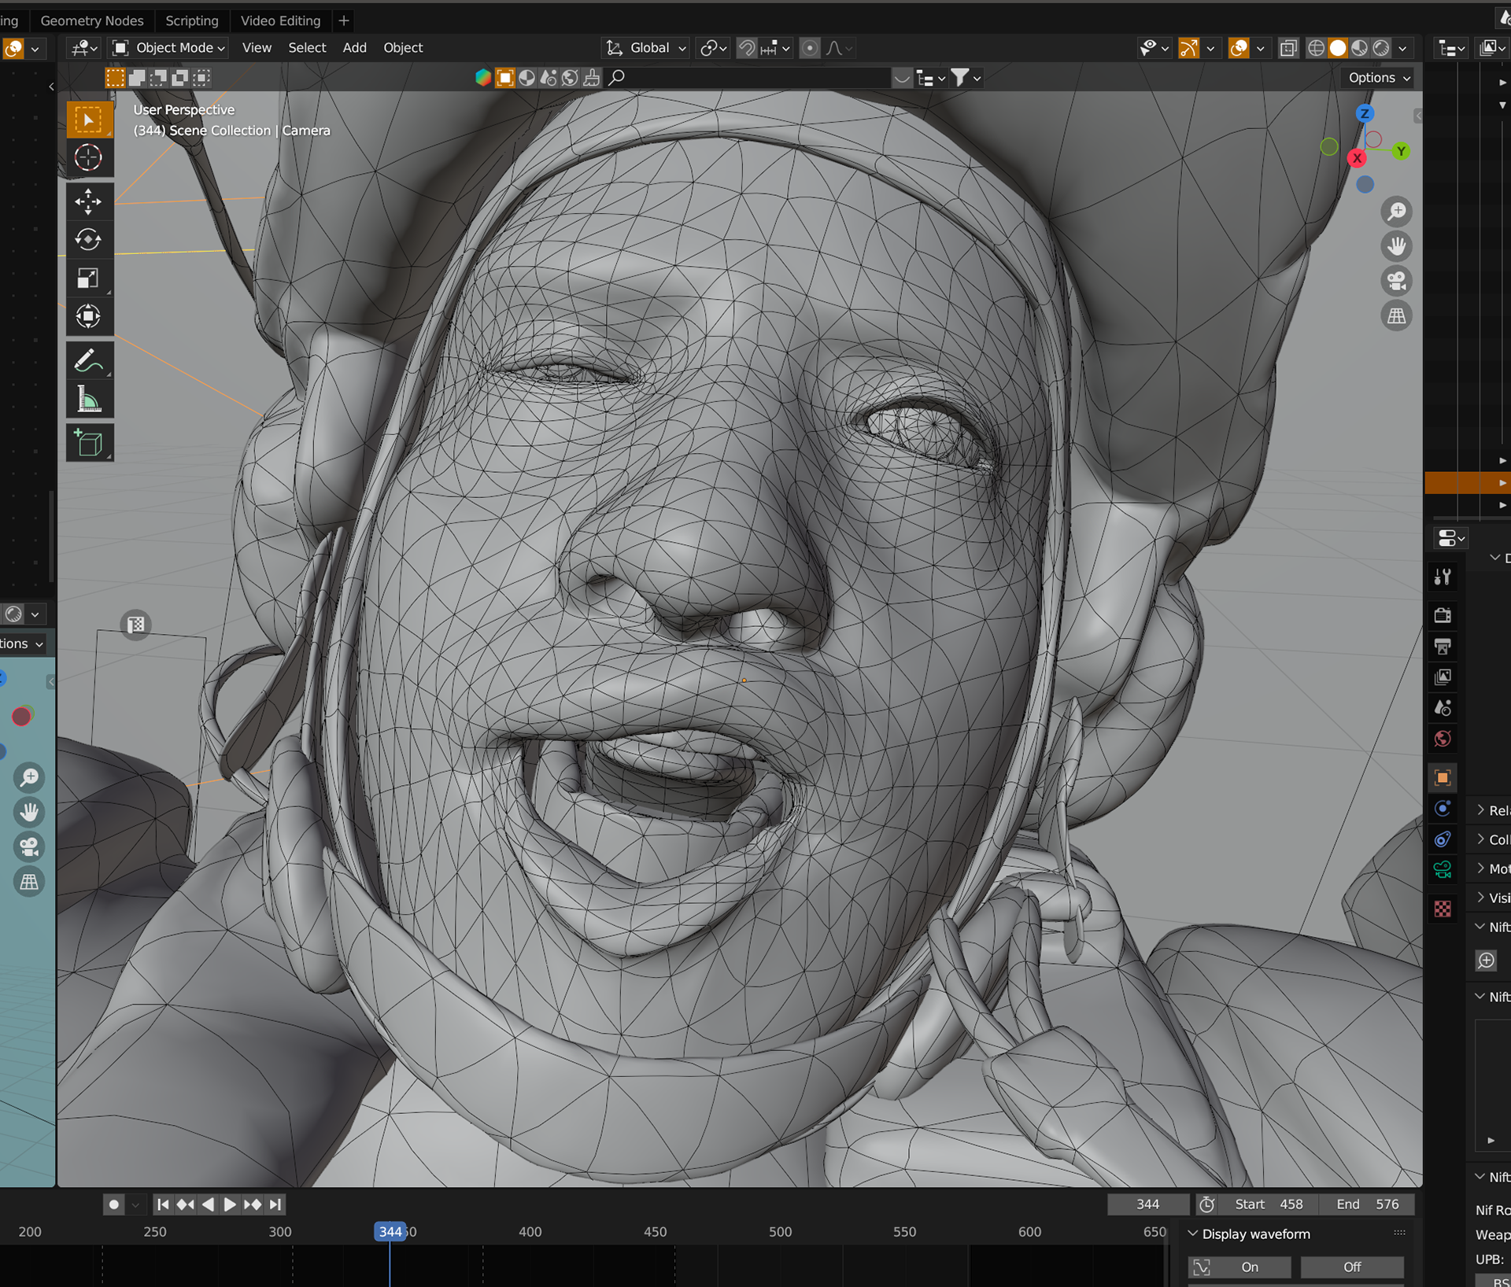Image resolution: width=1511 pixels, height=1287 pixels.
Task: Toggle the camera view button
Action: pos(1396,281)
